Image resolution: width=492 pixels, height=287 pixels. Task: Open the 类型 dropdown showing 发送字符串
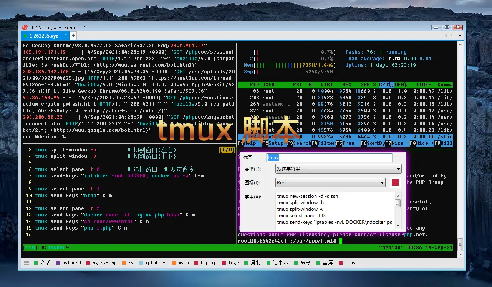coord(338,169)
